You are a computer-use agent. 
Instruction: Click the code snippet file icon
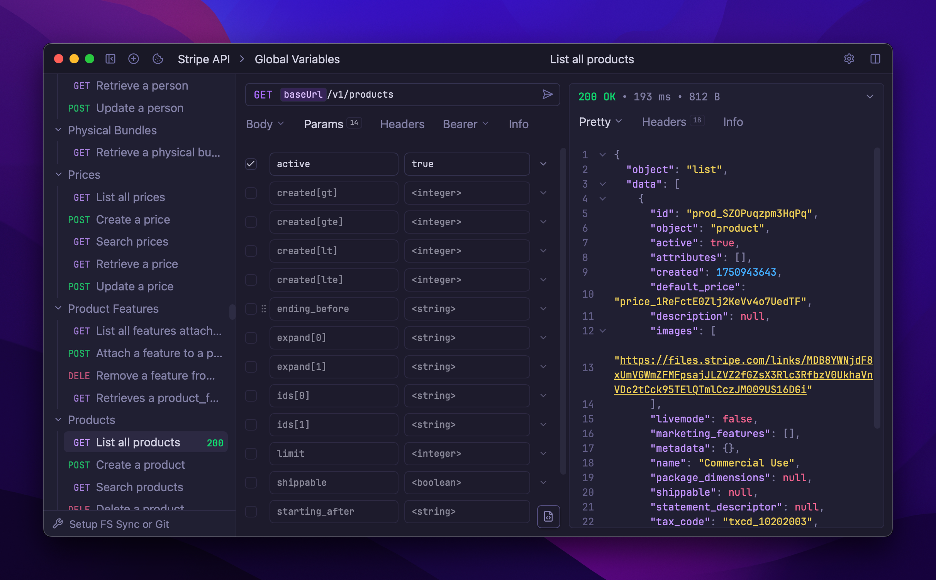pos(548,516)
